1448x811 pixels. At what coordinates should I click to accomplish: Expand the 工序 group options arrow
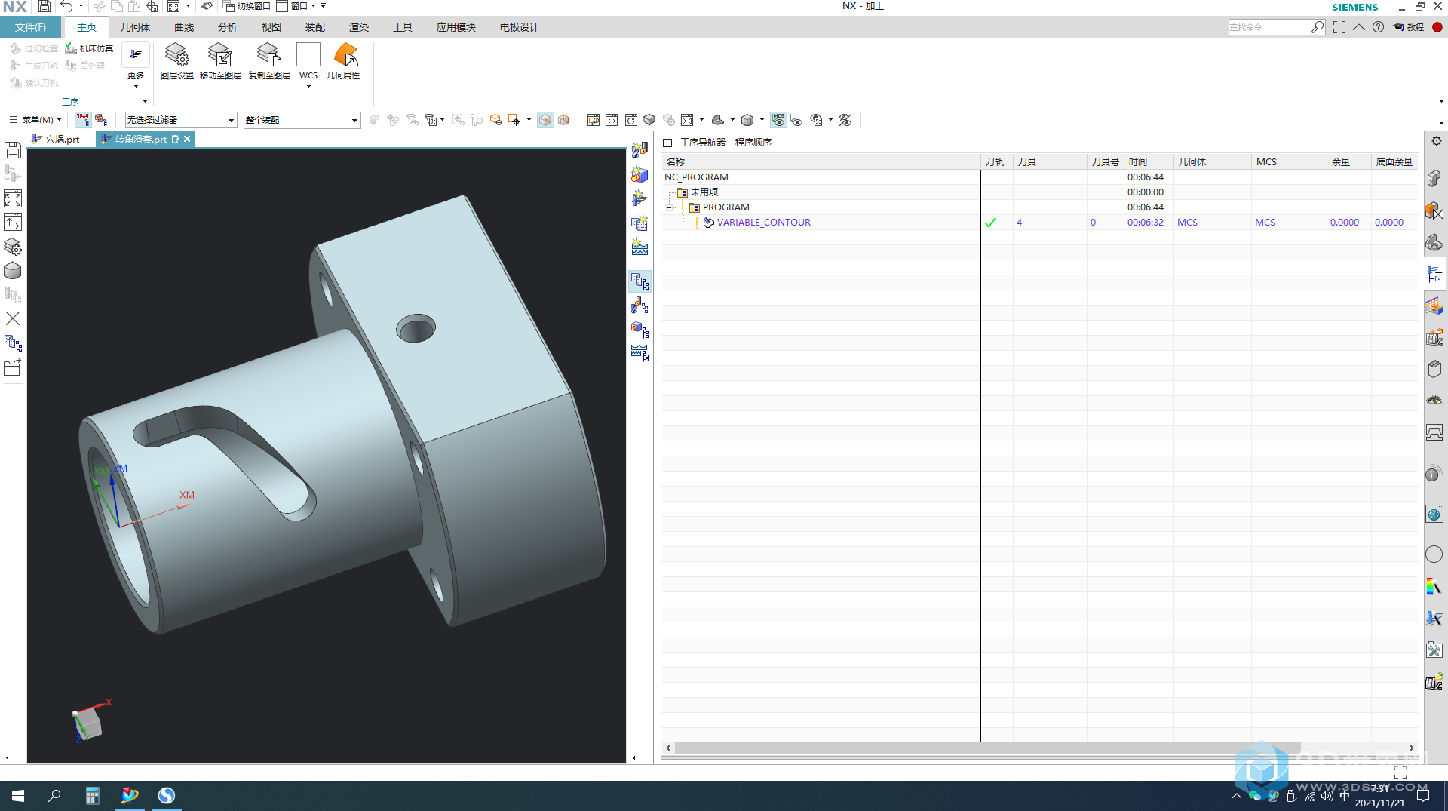click(x=146, y=102)
